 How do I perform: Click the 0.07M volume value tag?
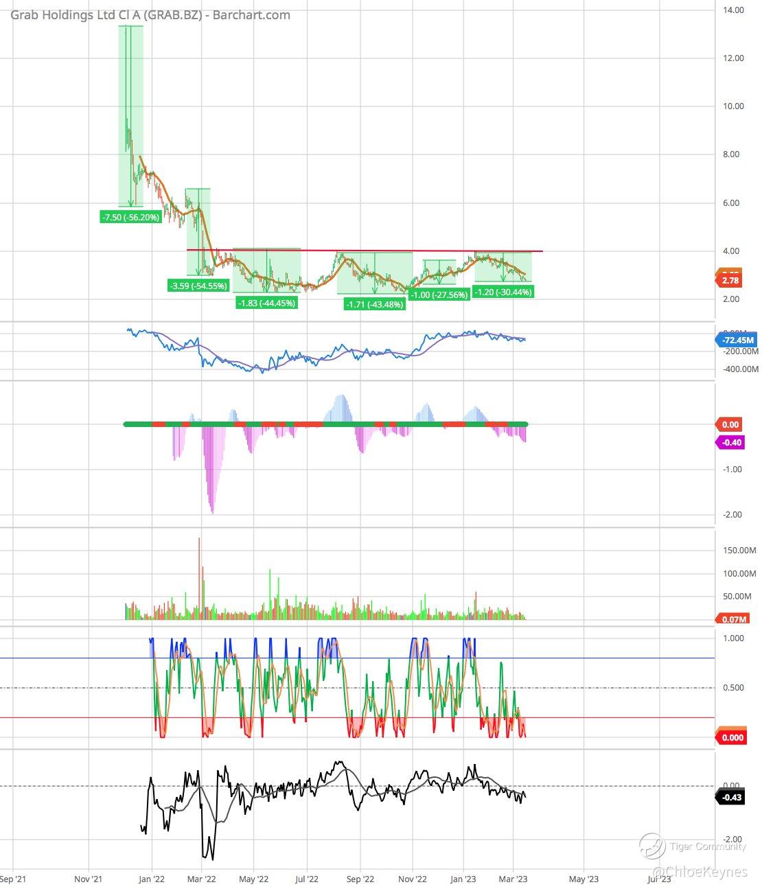pyautogui.click(x=733, y=619)
